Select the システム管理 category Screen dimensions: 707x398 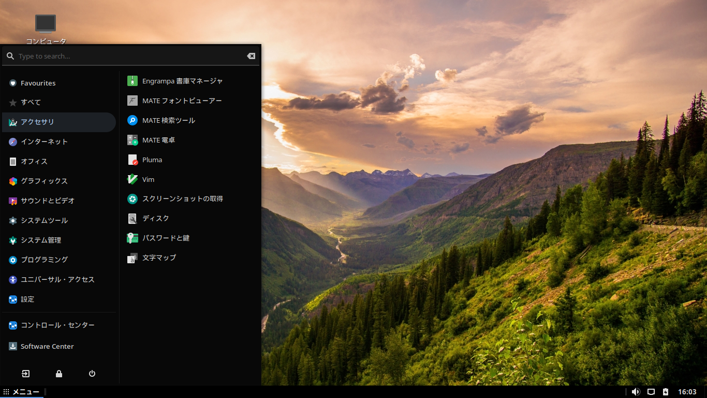(x=59, y=240)
